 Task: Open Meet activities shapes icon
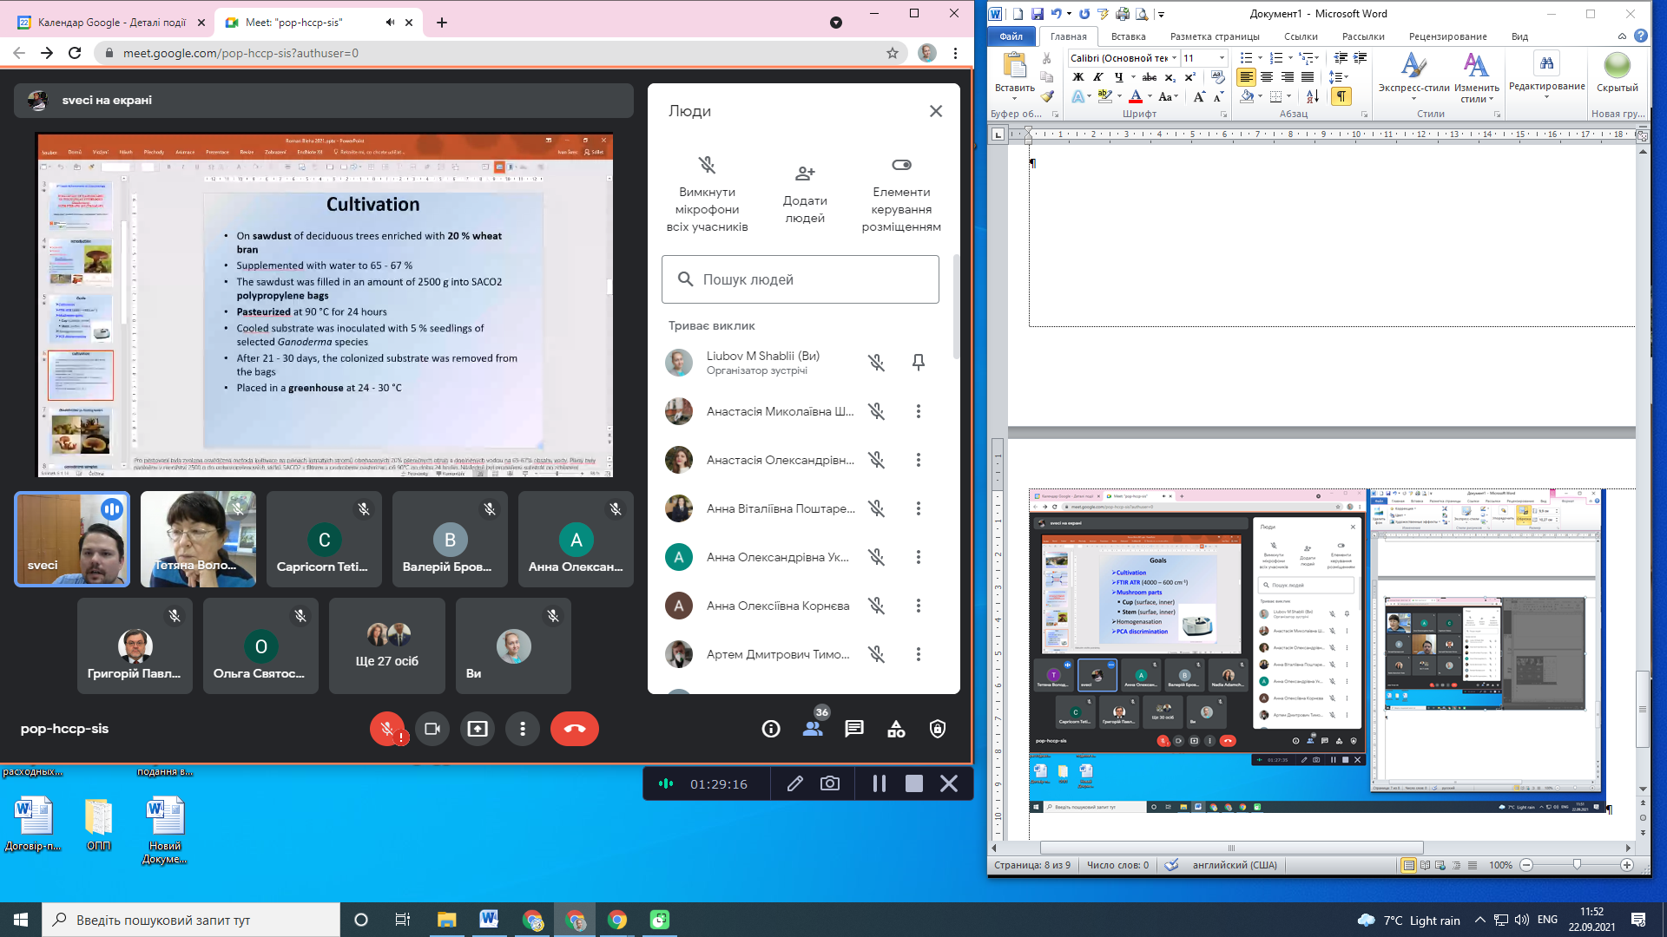(896, 729)
